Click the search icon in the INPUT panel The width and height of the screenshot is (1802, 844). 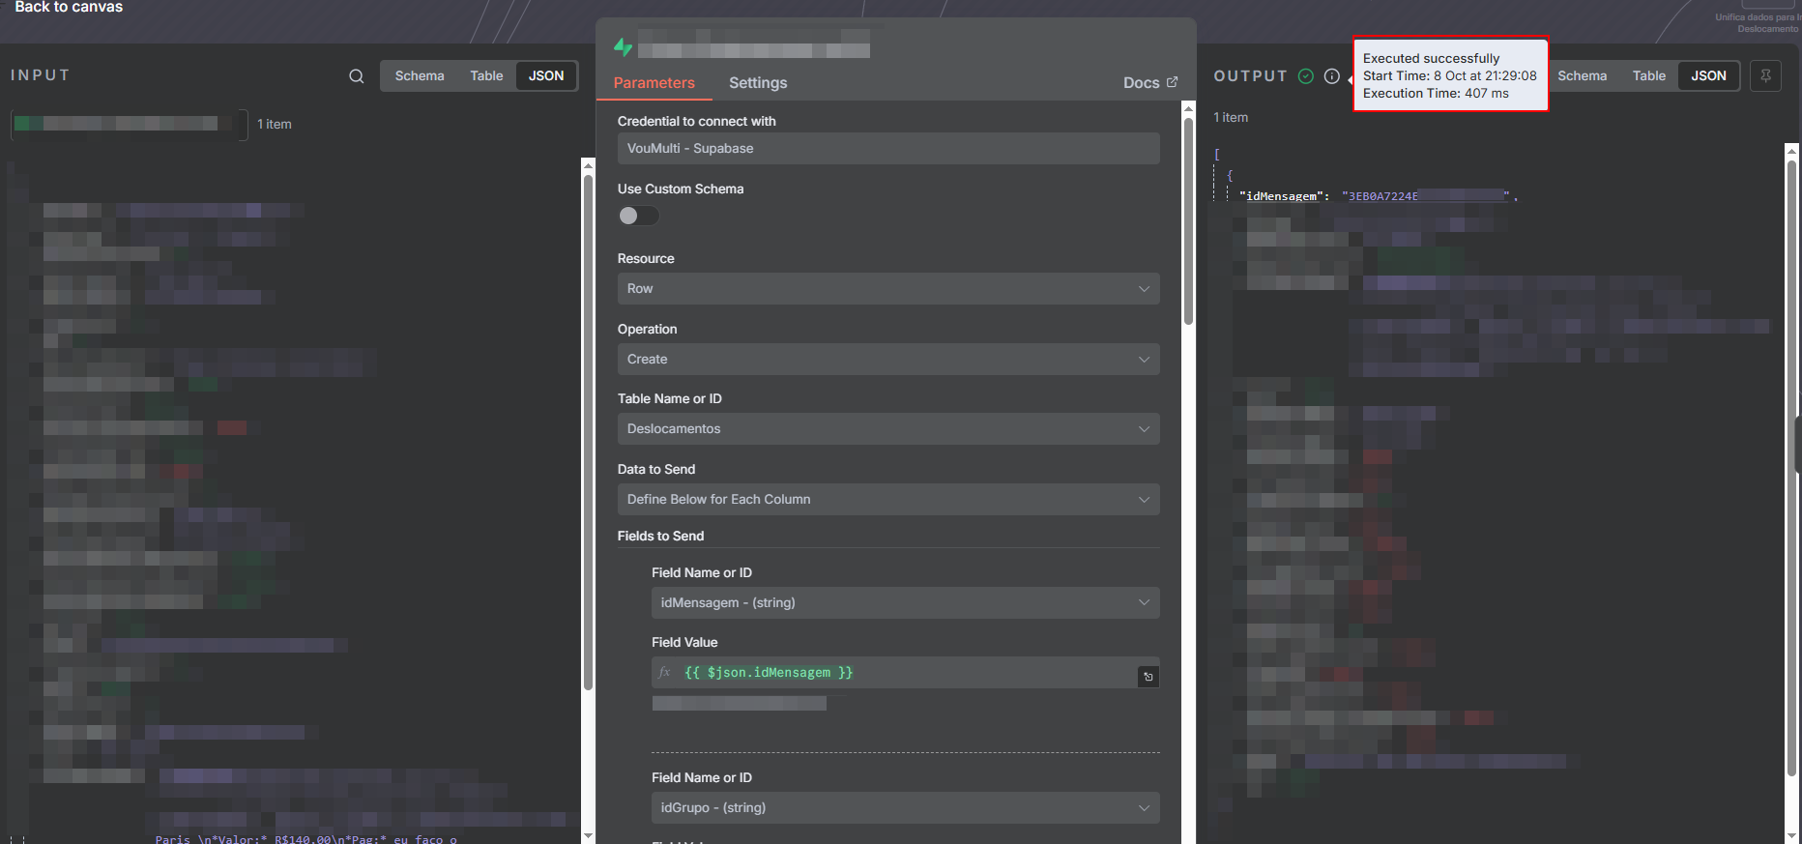pos(357,76)
